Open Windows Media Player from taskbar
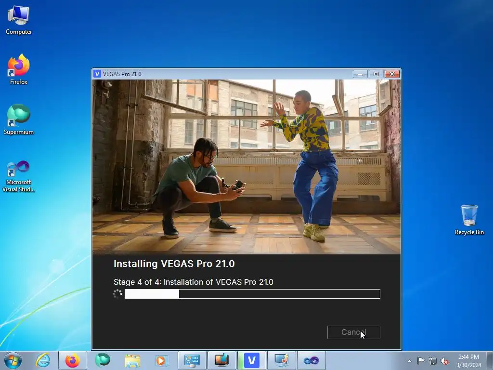This screenshot has width=493, height=370. click(x=162, y=360)
